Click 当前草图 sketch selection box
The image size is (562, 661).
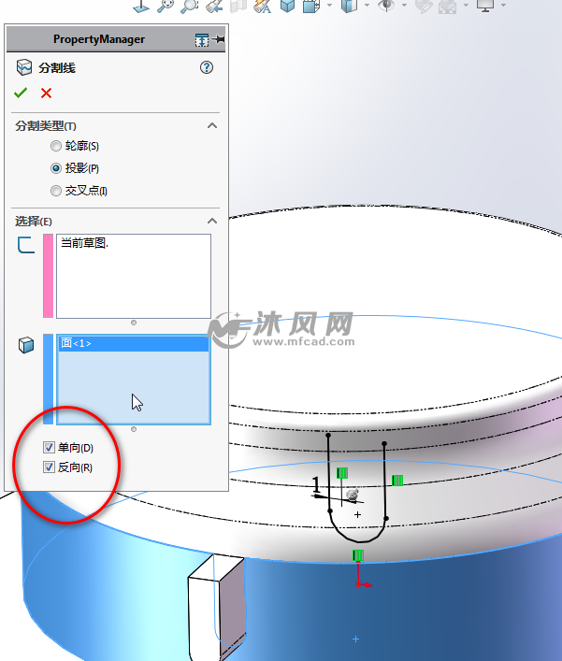(133, 276)
